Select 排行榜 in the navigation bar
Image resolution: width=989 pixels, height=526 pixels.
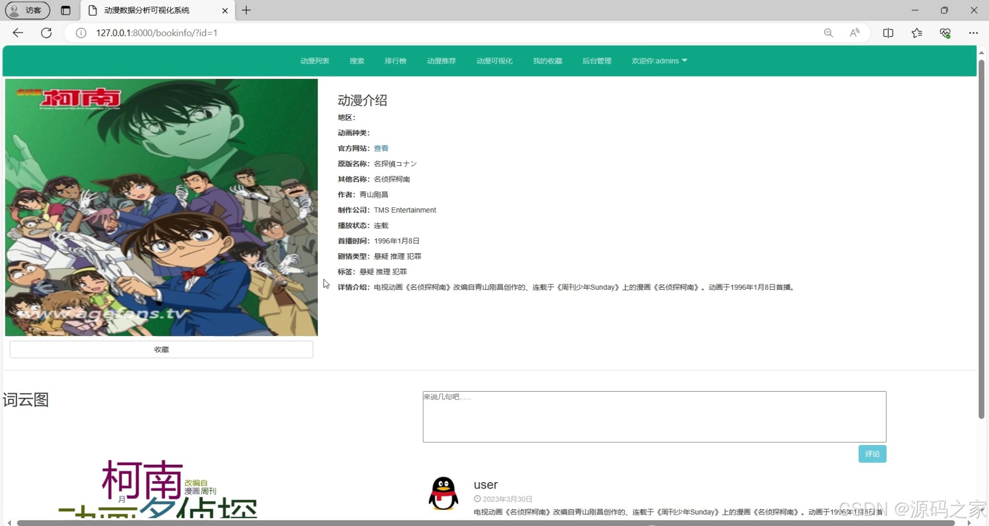point(396,61)
